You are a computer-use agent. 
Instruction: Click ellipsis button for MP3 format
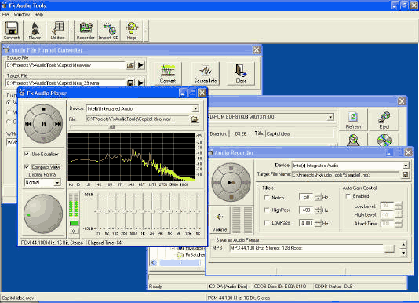point(390,248)
